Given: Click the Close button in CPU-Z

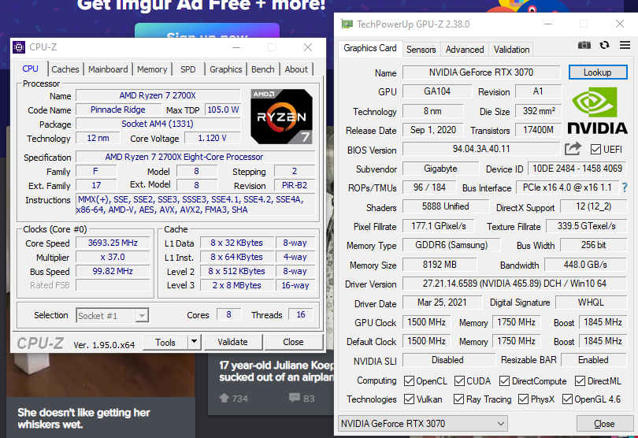Looking at the screenshot, I should pos(293,342).
